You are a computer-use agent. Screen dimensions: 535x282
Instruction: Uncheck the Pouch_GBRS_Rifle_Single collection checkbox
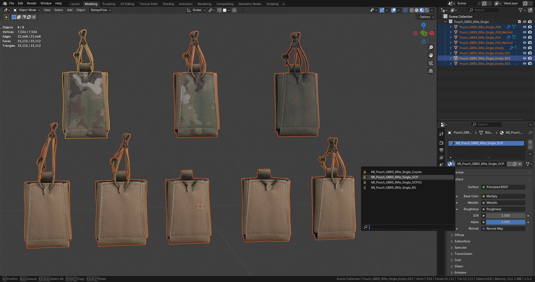519,22
